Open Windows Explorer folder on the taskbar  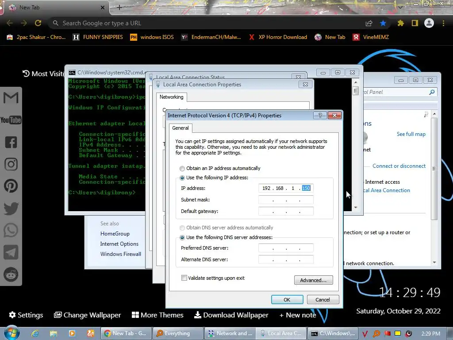click(x=54, y=333)
